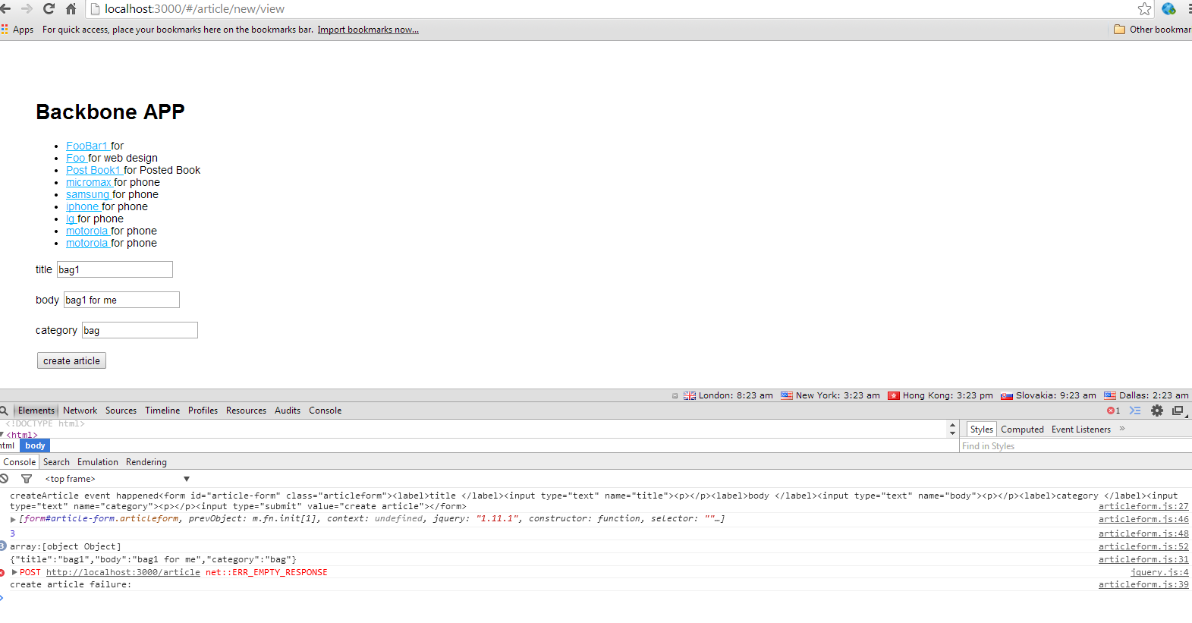The width and height of the screenshot is (1192, 623).
Task: Click the globe extension icon in the toolbar
Action: [x=1168, y=8]
